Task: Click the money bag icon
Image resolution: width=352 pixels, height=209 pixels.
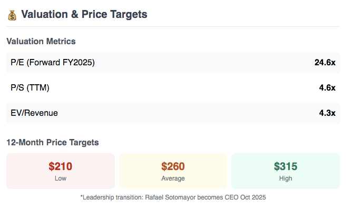Action: 12,15
